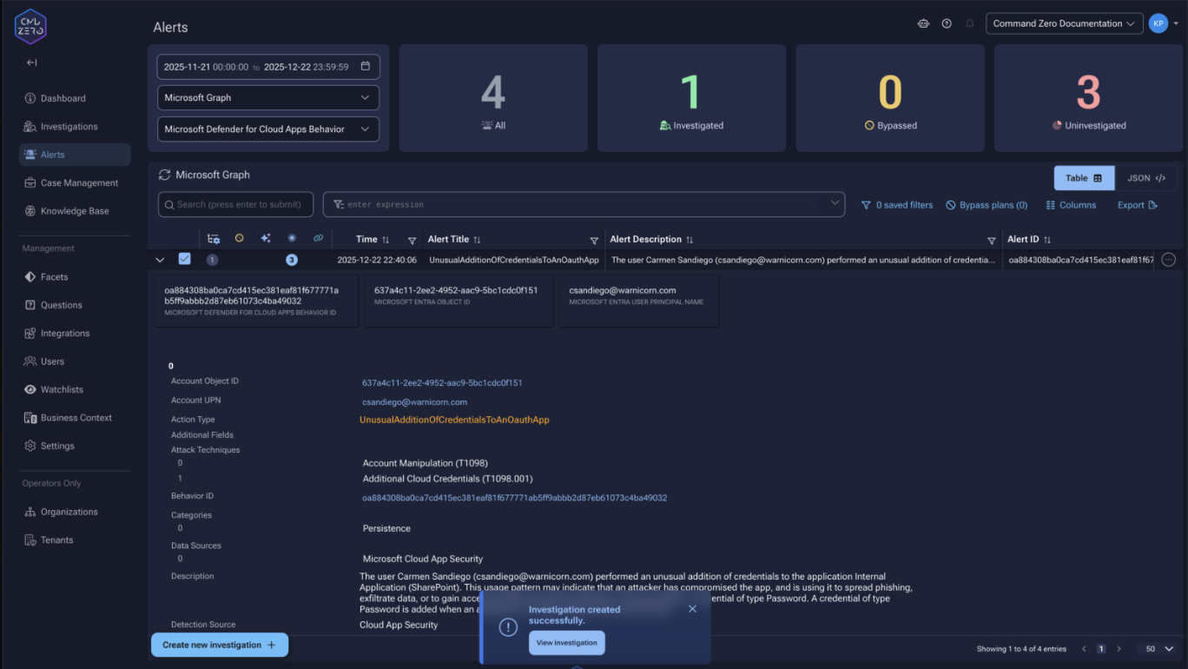Open the Microsoft Defender for Cloud Apps Behavior dropdown
1188x669 pixels.
pos(268,129)
